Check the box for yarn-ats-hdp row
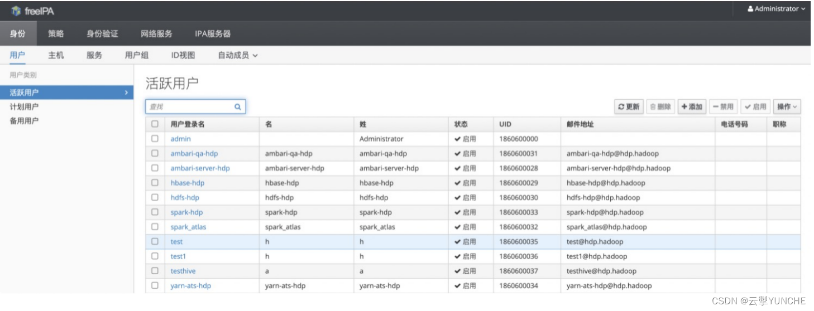 point(155,286)
